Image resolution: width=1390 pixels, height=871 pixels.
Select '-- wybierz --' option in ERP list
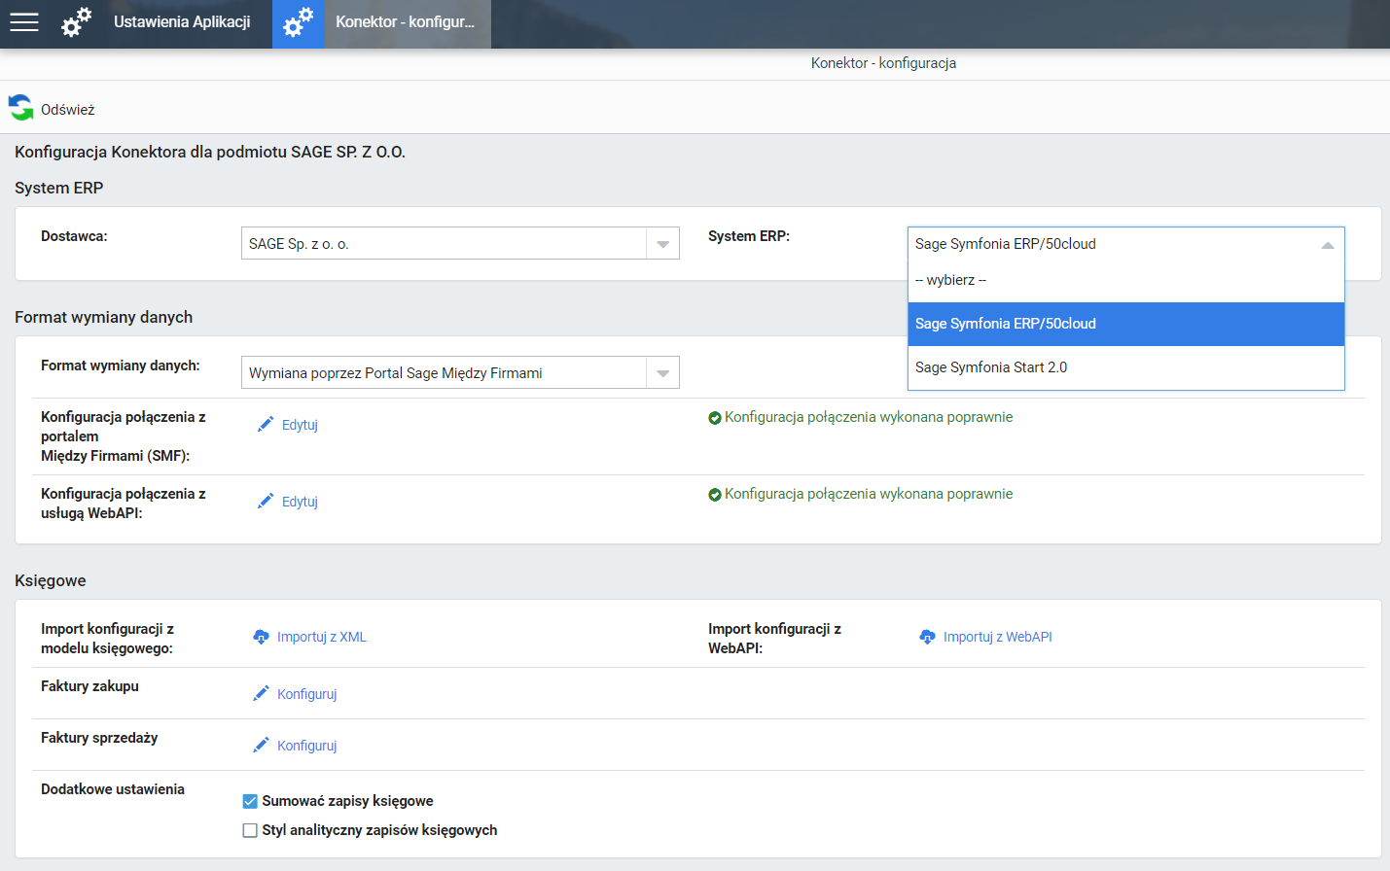point(1126,280)
